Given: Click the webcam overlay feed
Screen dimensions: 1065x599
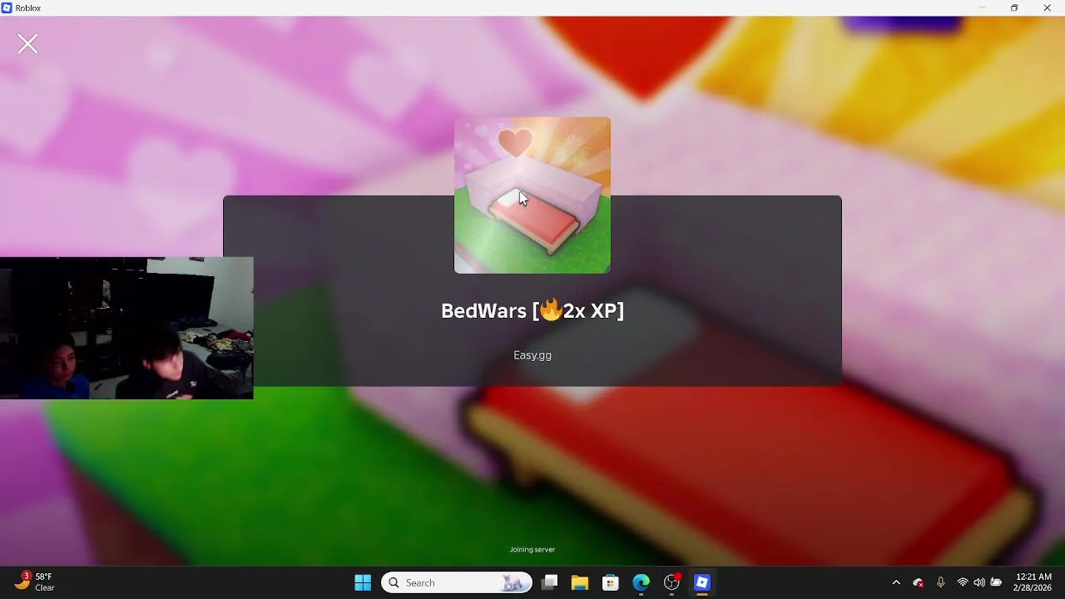Looking at the screenshot, I should tap(126, 328).
